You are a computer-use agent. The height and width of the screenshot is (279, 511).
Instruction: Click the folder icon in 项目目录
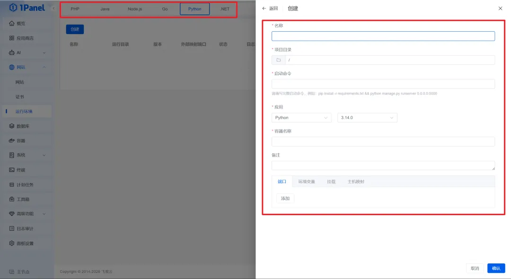[278, 60]
